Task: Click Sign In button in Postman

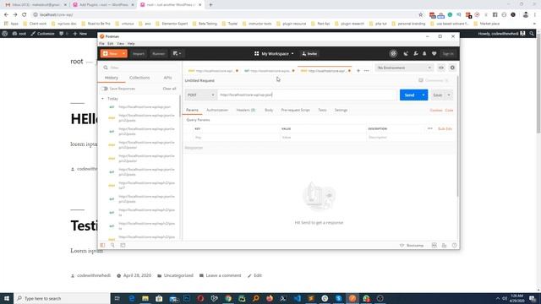Action: (x=448, y=54)
